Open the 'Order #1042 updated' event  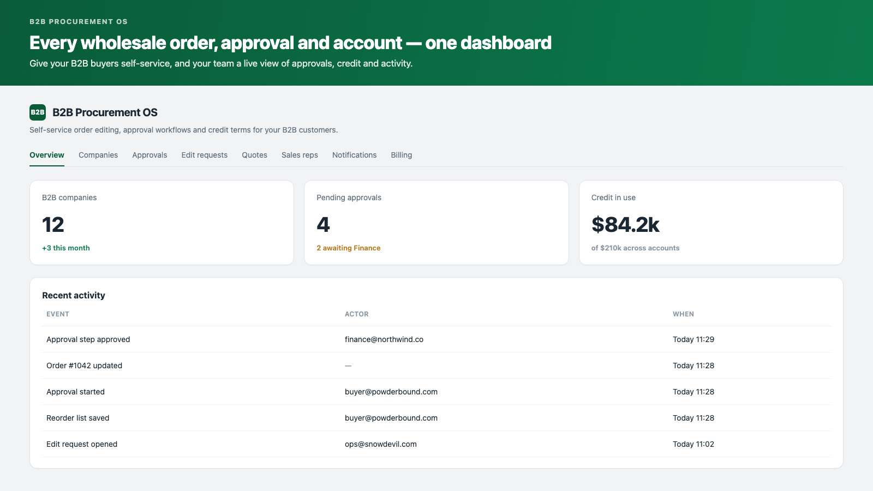click(85, 366)
